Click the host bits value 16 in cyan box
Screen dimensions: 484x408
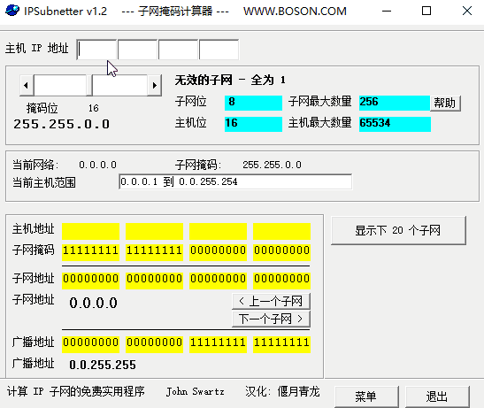coord(253,124)
